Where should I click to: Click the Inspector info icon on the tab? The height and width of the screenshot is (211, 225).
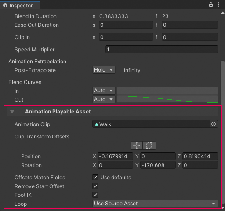[5, 5]
